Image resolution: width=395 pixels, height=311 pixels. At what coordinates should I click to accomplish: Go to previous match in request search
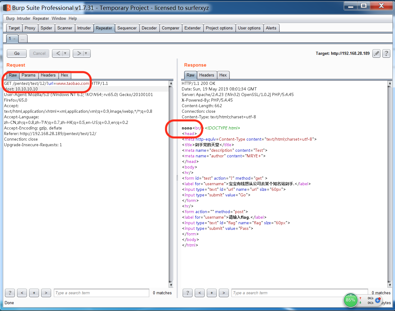tap(22, 293)
